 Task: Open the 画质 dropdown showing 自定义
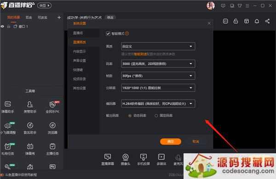[x=158, y=46]
